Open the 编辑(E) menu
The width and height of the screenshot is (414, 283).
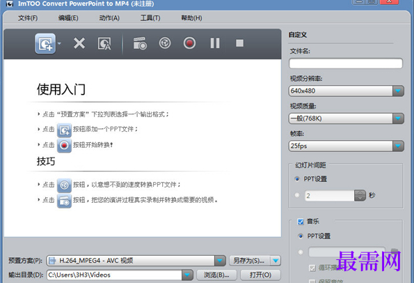[68, 18]
